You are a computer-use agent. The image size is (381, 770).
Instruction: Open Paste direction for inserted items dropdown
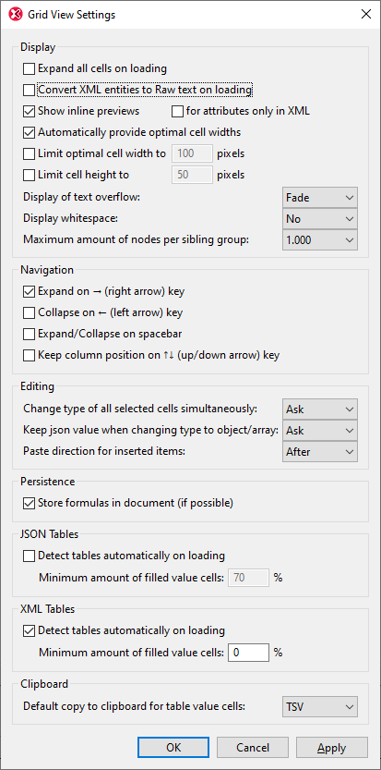(x=320, y=451)
